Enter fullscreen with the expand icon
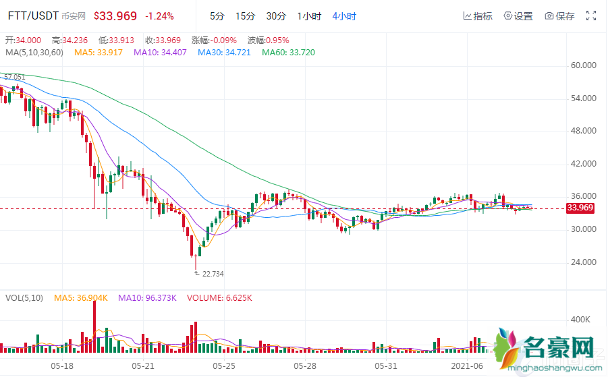 pyautogui.click(x=591, y=16)
